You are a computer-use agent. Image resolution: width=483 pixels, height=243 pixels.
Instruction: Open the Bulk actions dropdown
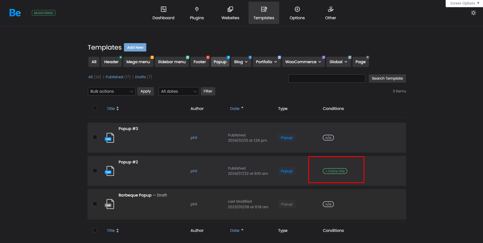point(112,91)
